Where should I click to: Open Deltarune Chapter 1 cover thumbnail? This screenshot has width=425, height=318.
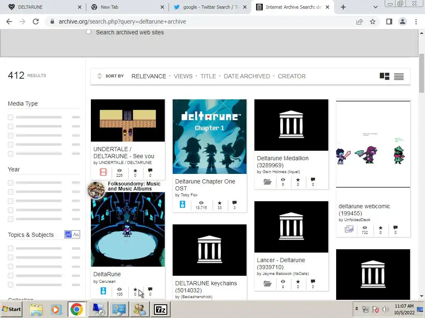point(210,137)
